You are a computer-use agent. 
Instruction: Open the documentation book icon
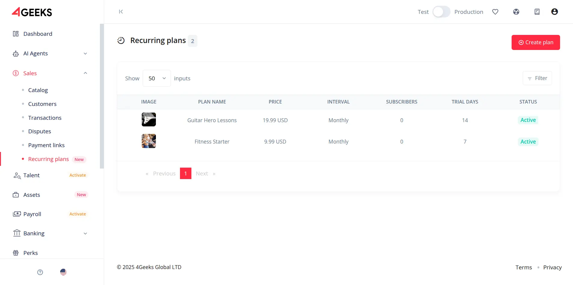537,12
